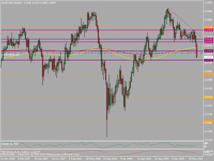This screenshot has height=161, width=214.
Task: Click the 6 Dec 2009 date label
Action: click(x=178, y=159)
